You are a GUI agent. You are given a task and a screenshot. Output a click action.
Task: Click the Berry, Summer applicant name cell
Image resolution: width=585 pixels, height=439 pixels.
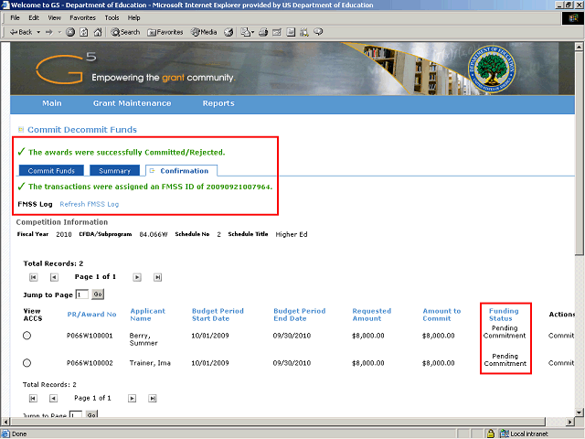tap(144, 339)
